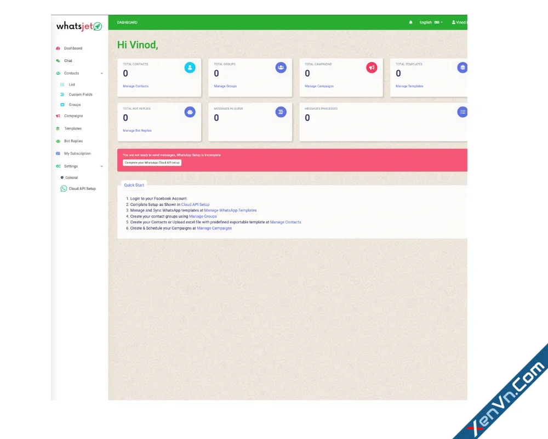Click the Total Contacts circular person icon
548x439 pixels.
click(x=190, y=67)
